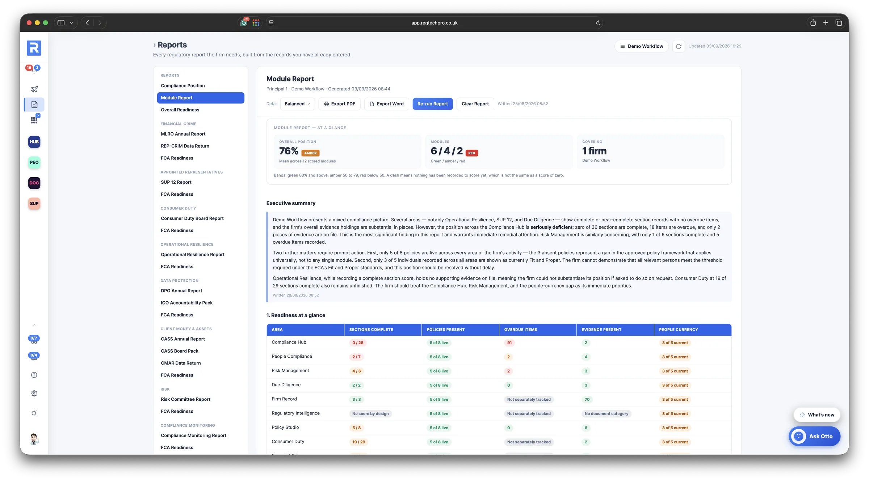
Task: Click the 19 / 29 Consumer Duty badge
Action: [358, 442]
